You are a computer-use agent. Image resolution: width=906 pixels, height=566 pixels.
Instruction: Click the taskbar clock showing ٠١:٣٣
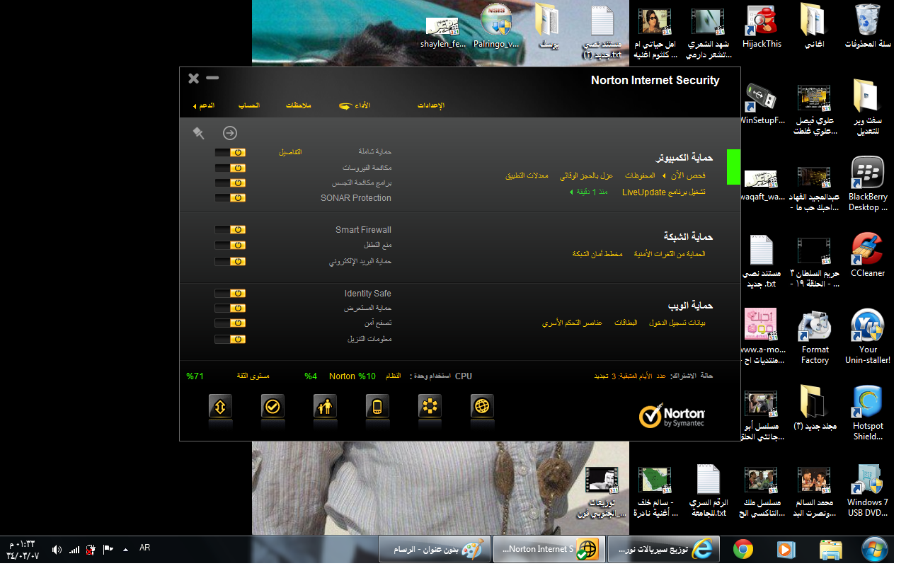(x=24, y=544)
